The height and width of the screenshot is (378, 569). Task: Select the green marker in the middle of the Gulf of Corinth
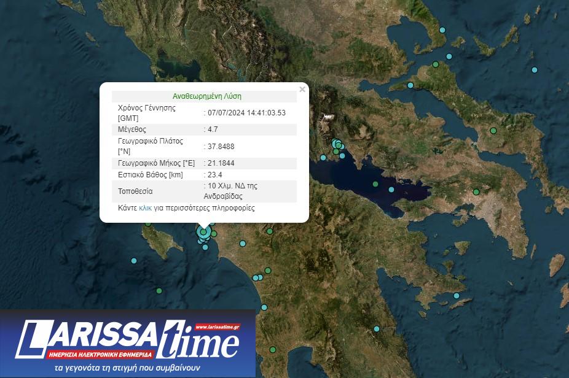point(375,184)
